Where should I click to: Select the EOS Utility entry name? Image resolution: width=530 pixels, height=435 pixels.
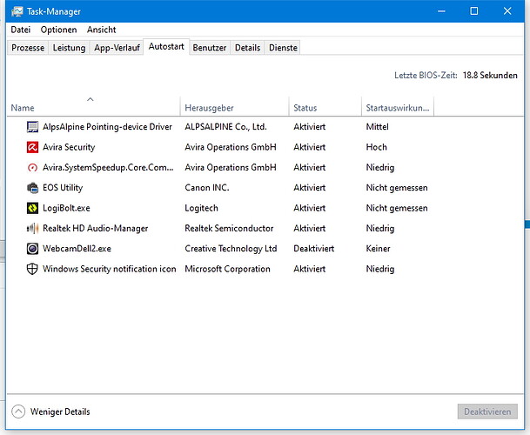coord(63,188)
